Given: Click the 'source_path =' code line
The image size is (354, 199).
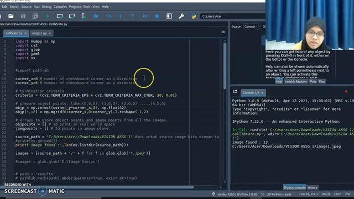Looking at the screenshot, I should [117, 137].
